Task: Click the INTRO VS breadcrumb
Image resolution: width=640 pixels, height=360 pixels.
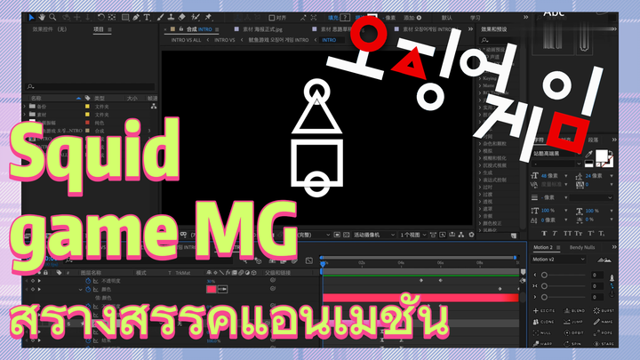Action: click(x=225, y=40)
